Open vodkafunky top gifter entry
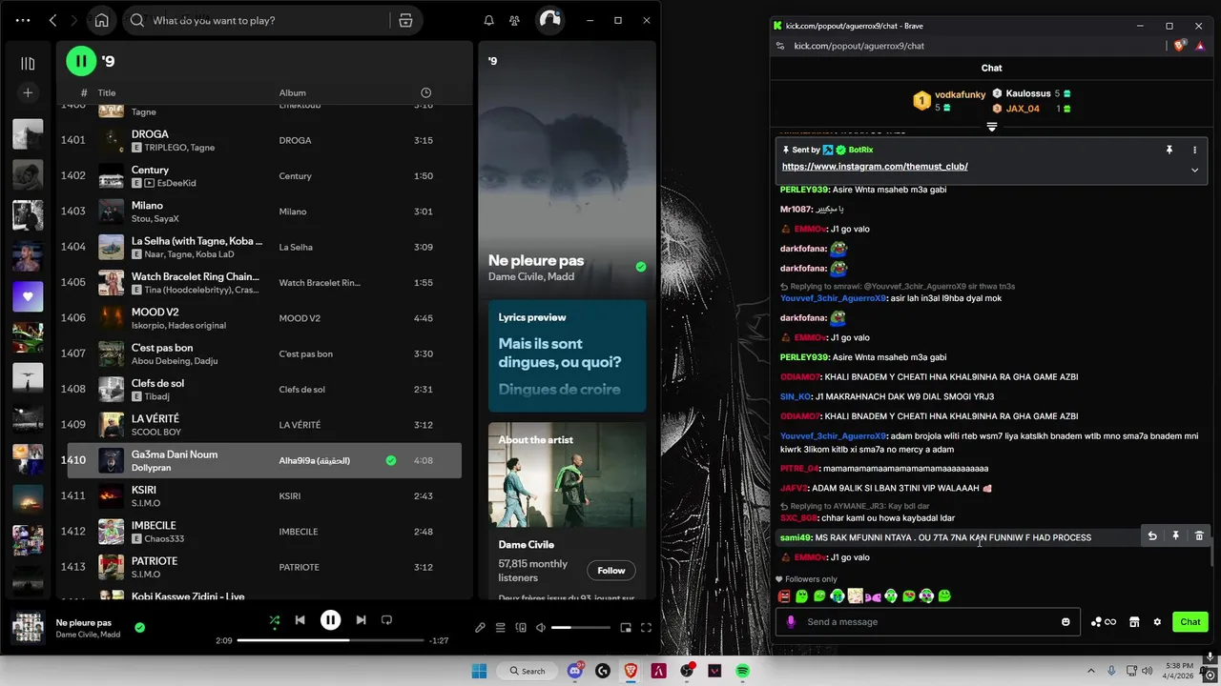Screen dimensions: 1221x686 949,100
